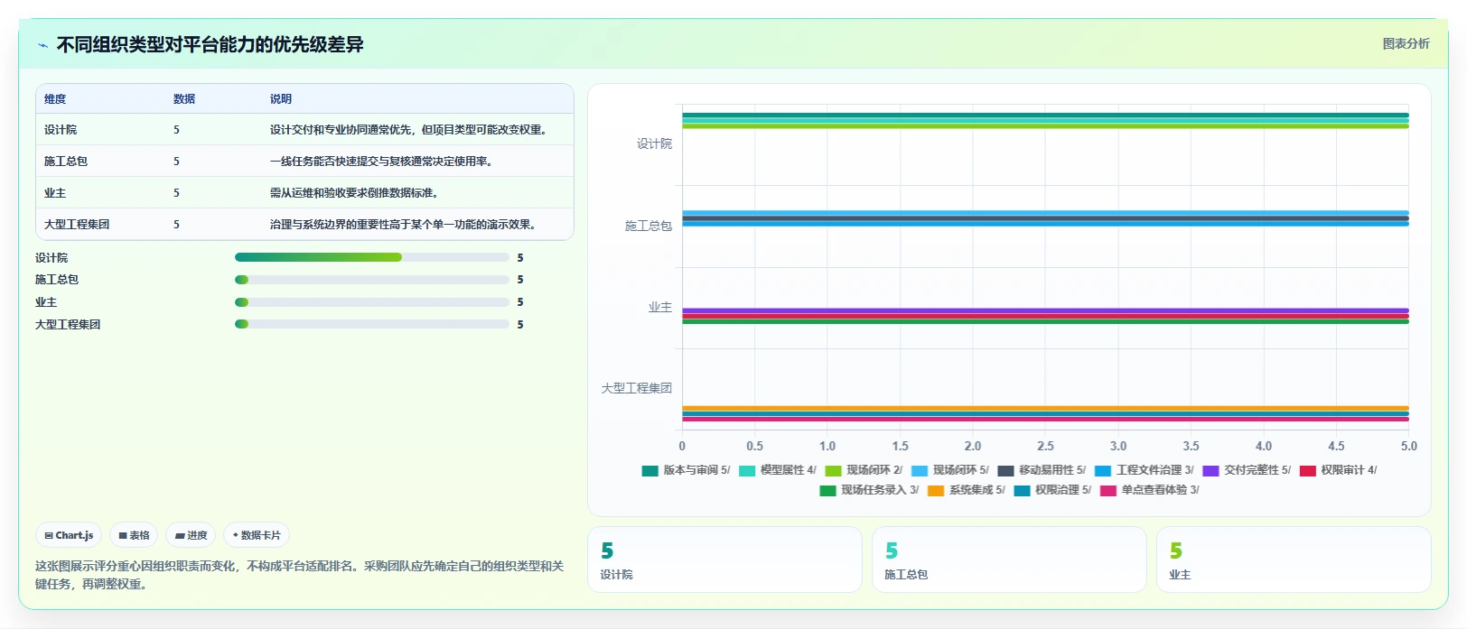Toggle the 版本与审阅 5/ legend entry
Image resolution: width=1467 pixels, height=629 pixels.
[686, 470]
